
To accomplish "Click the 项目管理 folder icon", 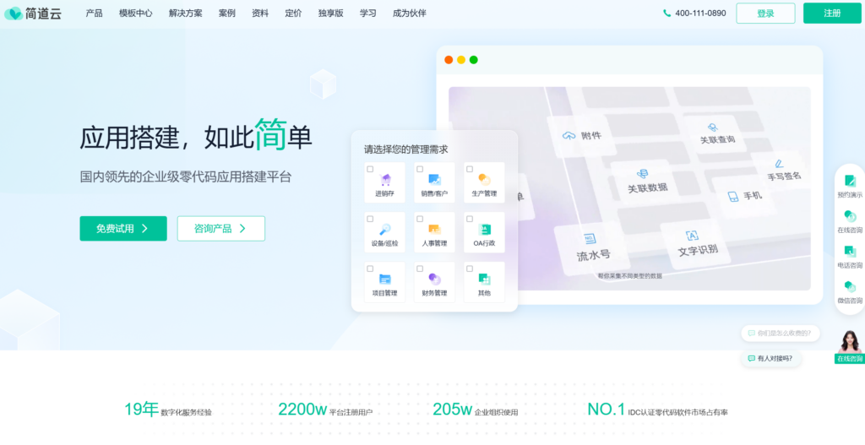I will (385, 279).
